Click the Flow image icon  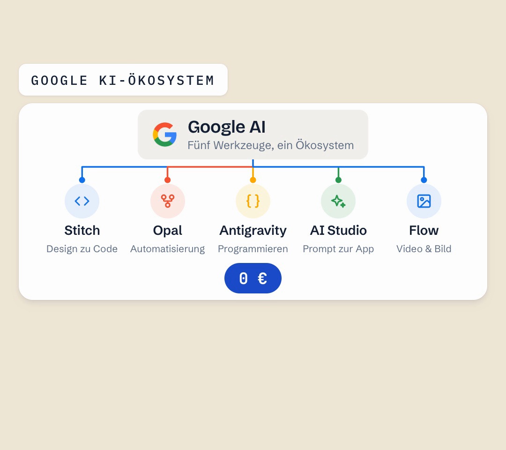tap(424, 201)
